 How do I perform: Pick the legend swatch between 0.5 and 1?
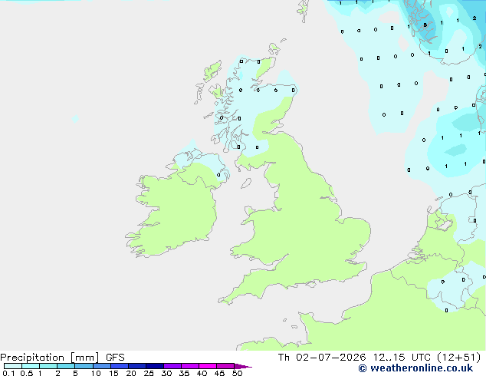pos(31,366)
